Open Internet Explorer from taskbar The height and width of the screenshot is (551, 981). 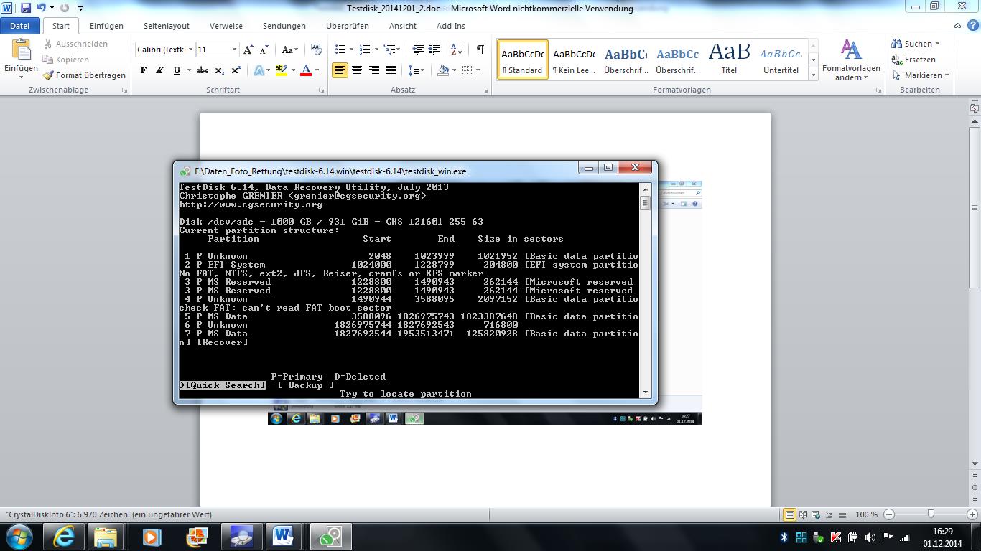(63, 537)
